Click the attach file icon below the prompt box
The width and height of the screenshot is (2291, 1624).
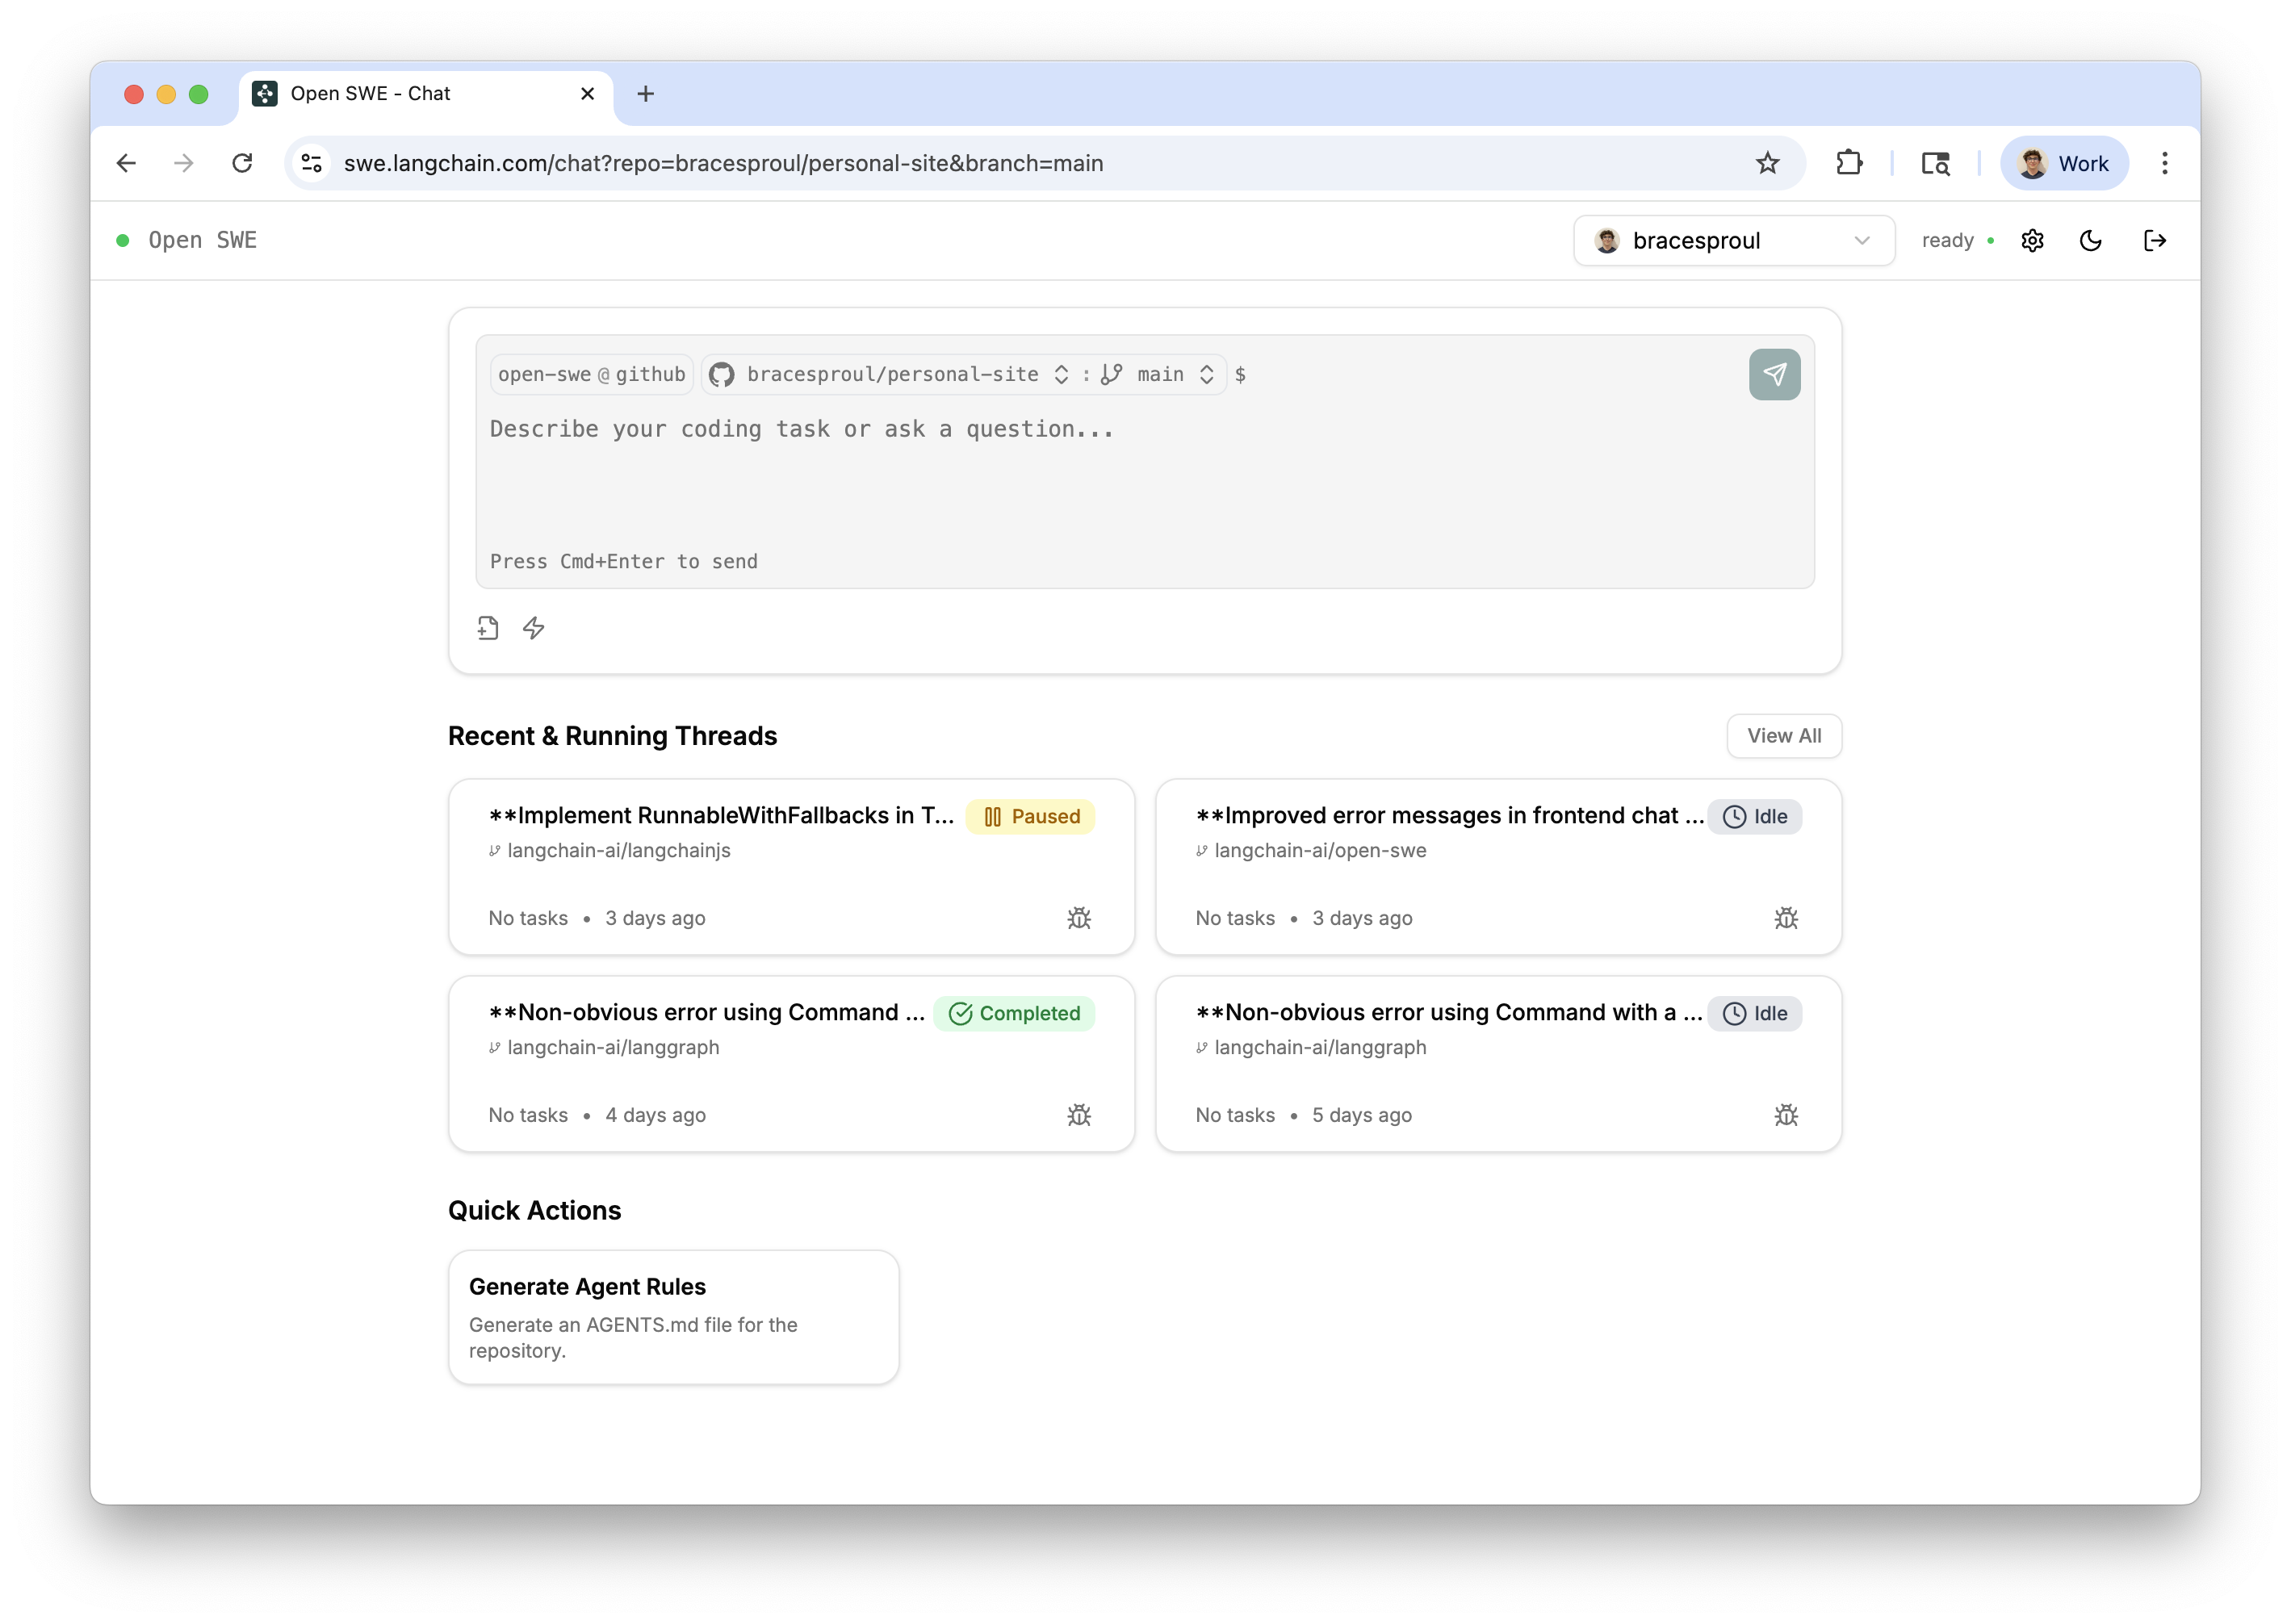[488, 628]
